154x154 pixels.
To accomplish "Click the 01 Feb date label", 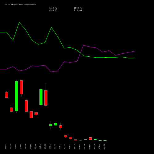I will [40, 147].
